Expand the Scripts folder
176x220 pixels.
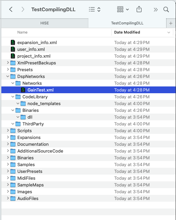[x=8, y=131]
